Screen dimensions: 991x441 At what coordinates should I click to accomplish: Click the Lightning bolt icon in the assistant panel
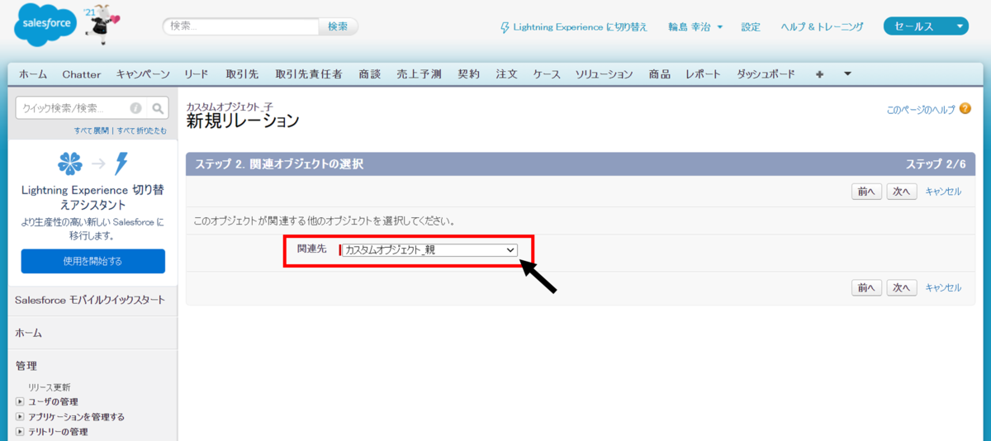(121, 164)
